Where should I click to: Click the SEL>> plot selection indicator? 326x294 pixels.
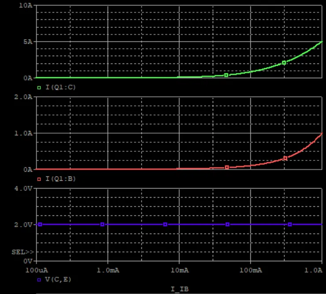click(x=22, y=252)
